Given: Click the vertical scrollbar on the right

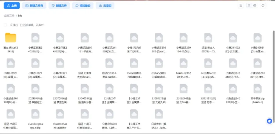Looking at the screenshot, I should tap(274, 77).
